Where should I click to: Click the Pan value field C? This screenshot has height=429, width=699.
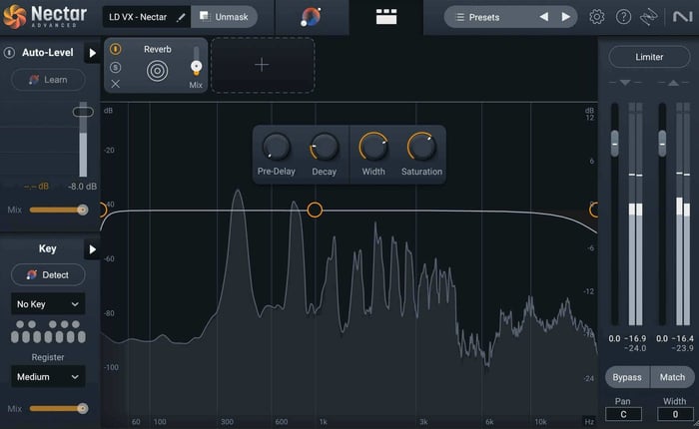[x=623, y=414]
